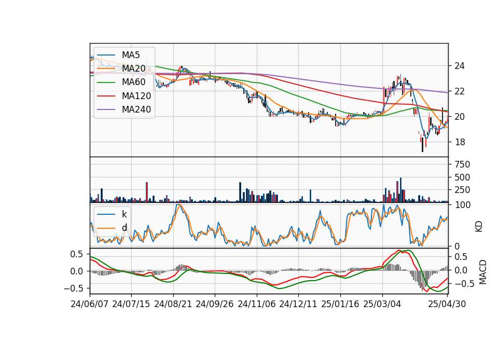Viewport: 498px width, 358px height.
Task: Click the d legend label in KD panel
Action: pos(125,227)
